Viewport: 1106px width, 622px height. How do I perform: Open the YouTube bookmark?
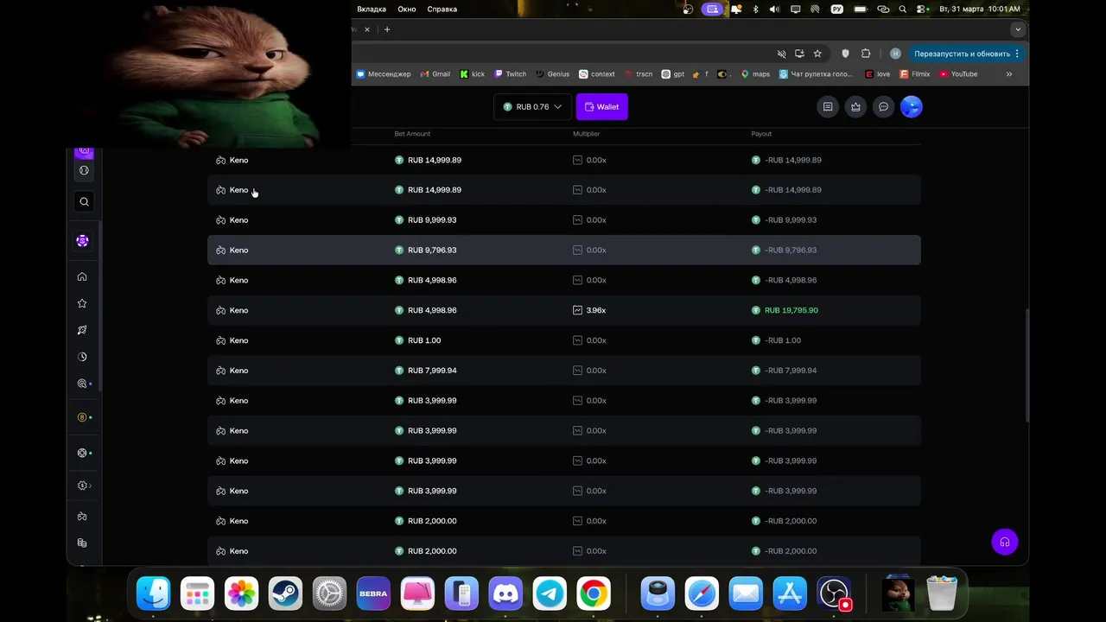pos(958,74)
